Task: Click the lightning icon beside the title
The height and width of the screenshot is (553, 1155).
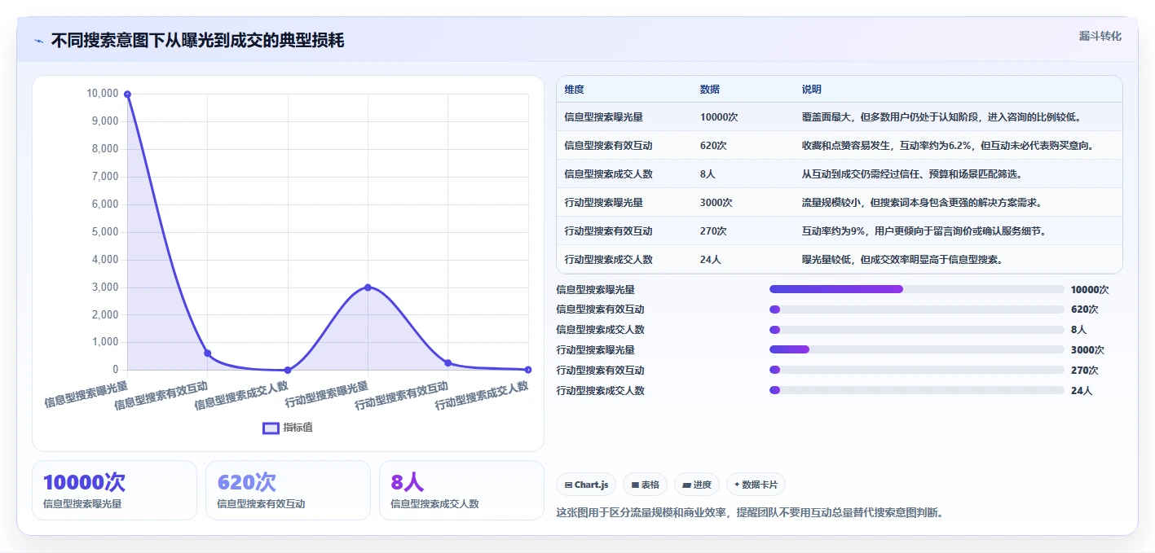Action: pos(39,41)
